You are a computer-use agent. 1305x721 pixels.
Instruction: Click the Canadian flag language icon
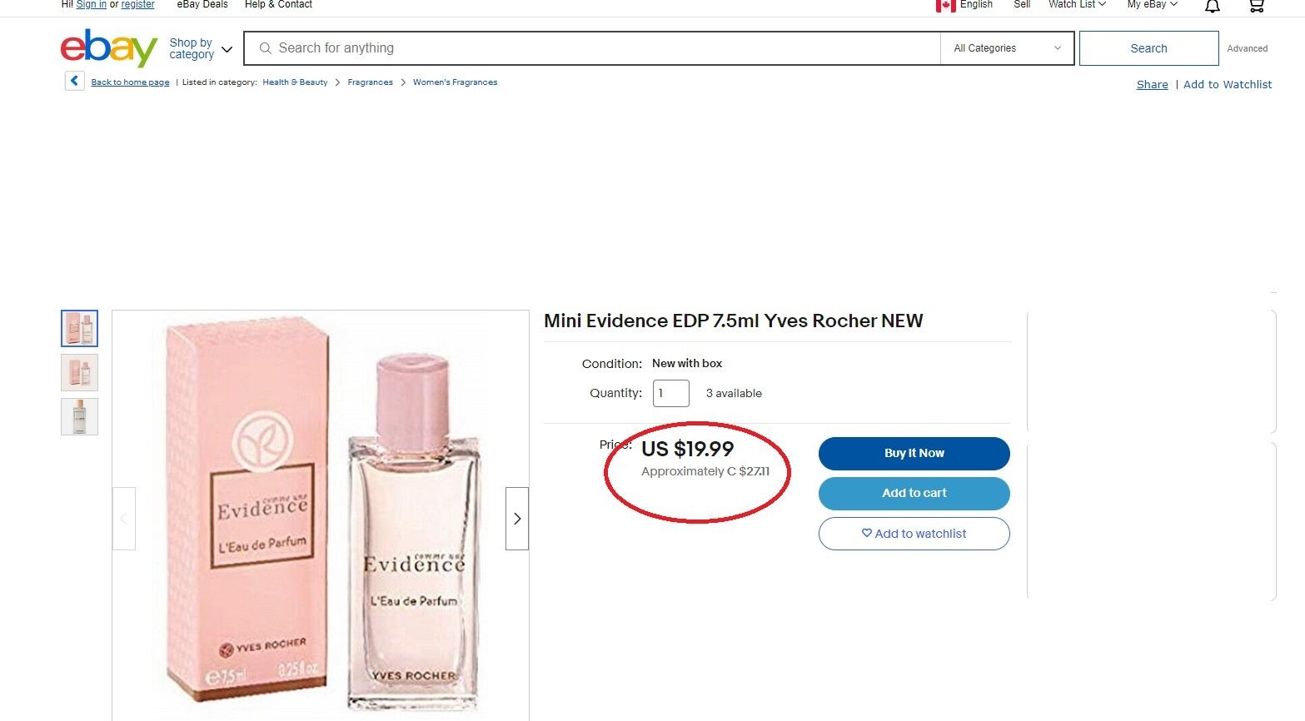point(945,6)
